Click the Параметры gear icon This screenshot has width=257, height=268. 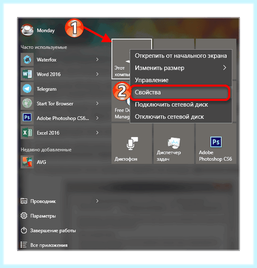24,216
